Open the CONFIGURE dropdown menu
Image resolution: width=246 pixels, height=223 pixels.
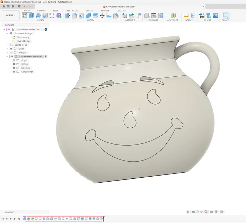[153, 20]
